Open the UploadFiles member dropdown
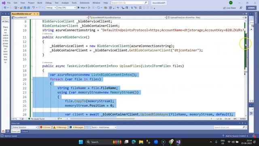259x146 pixels. coord(205,17)
